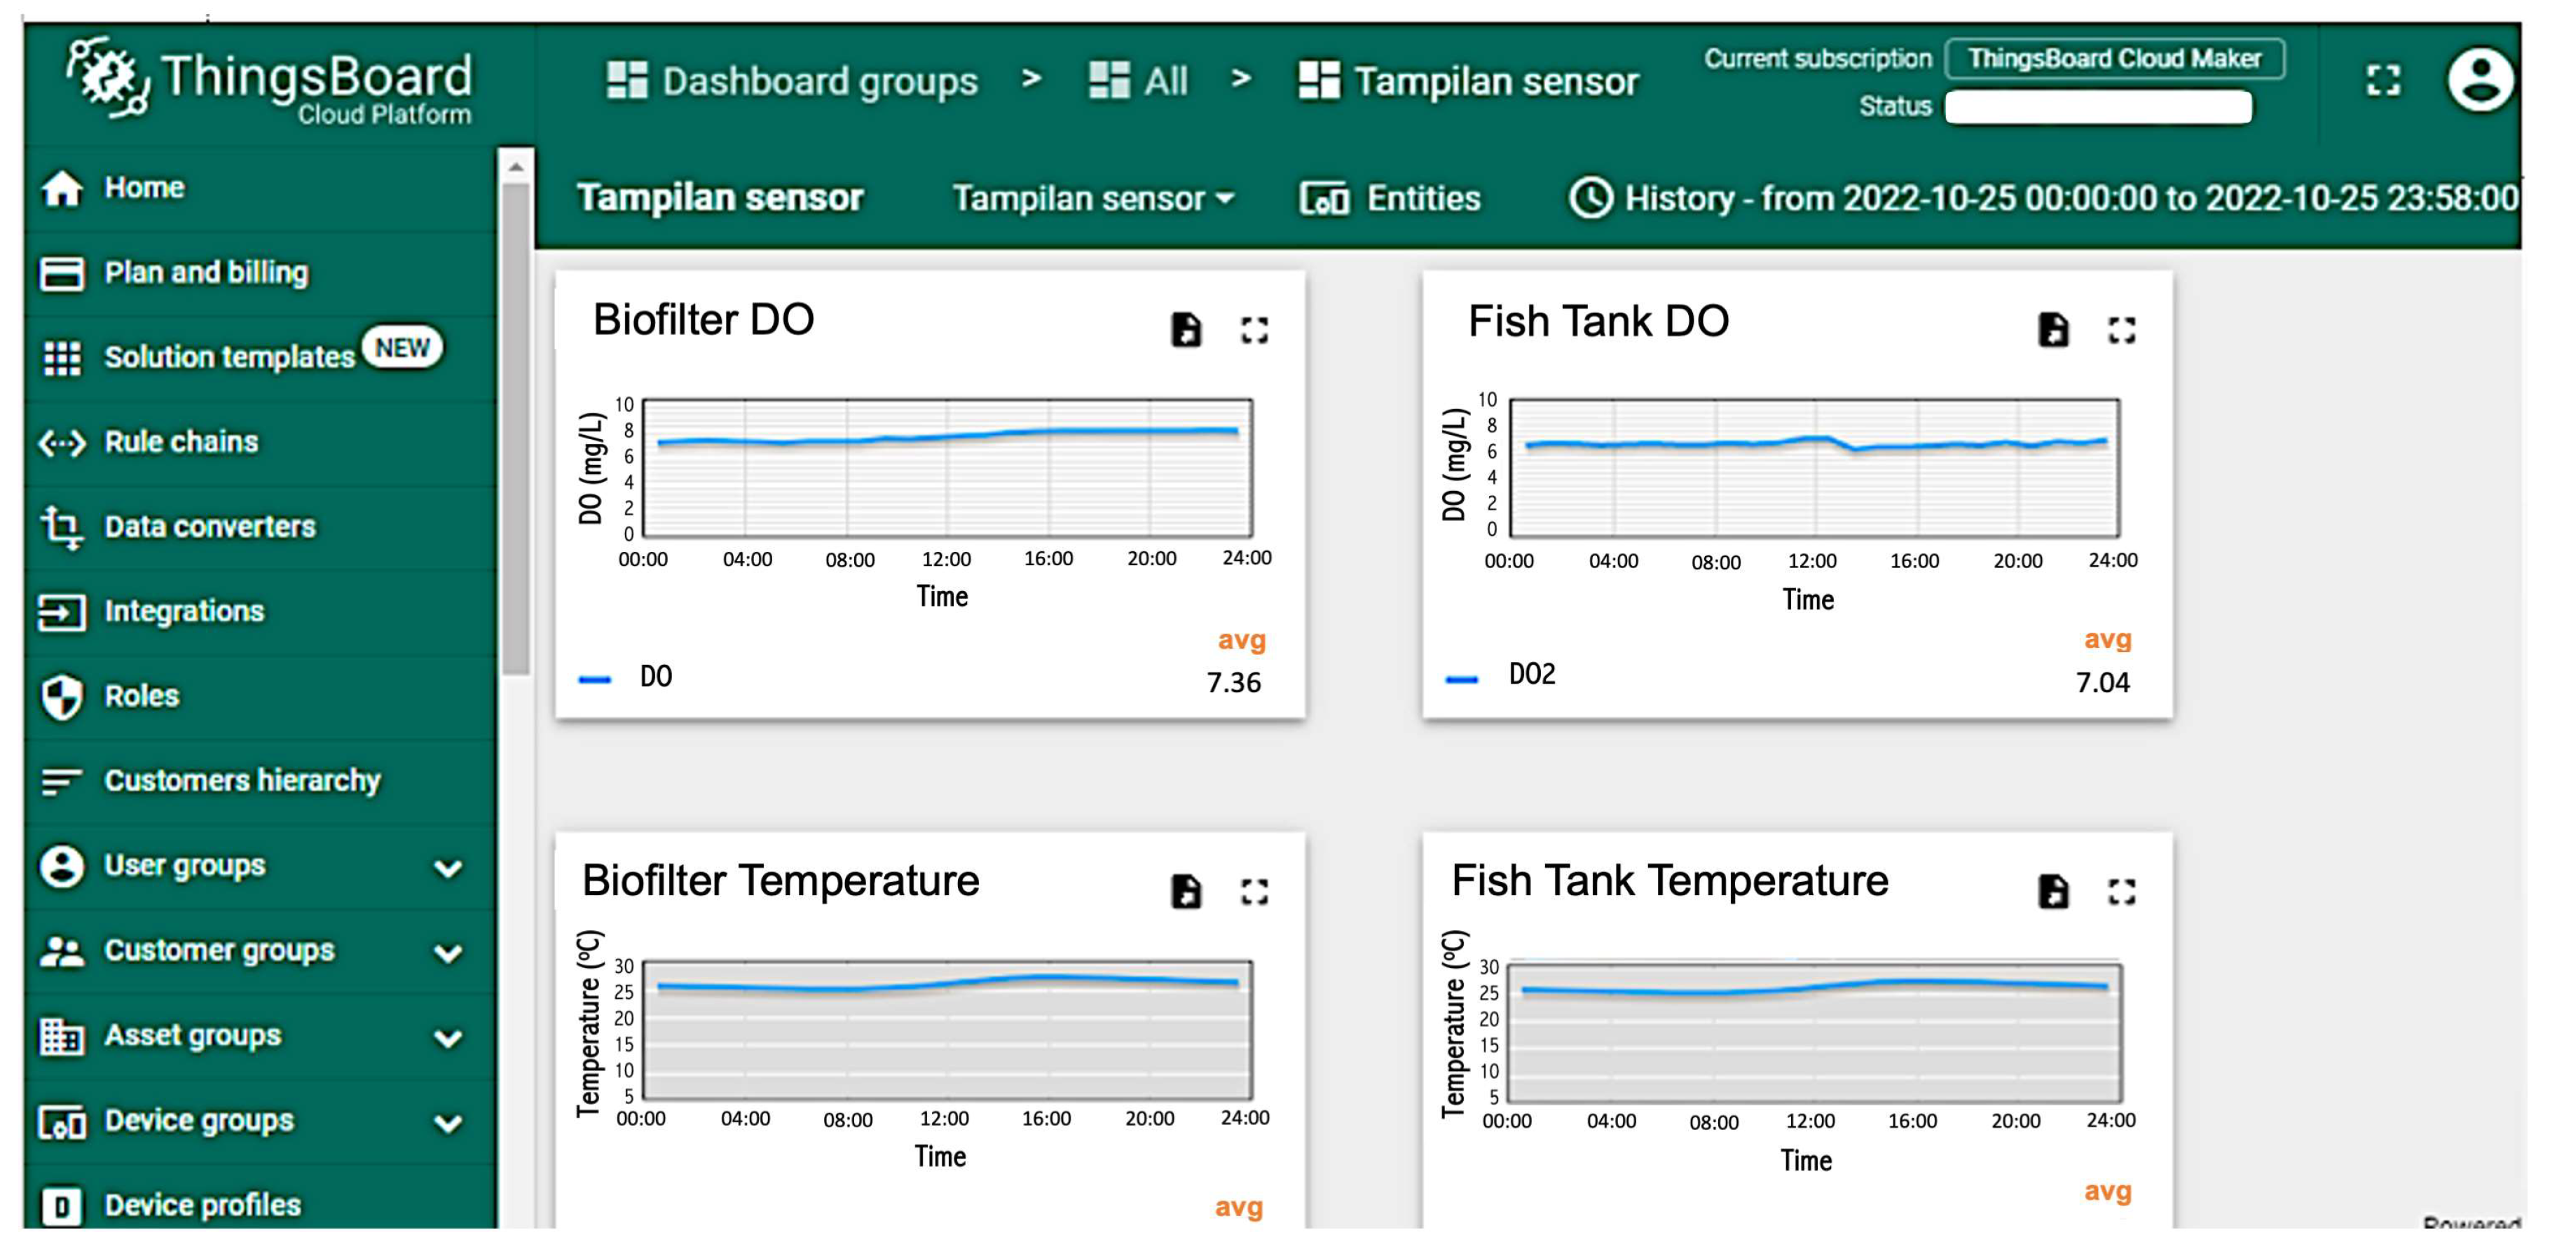The height and width of the screenshot is (1258, 2557).
Task: Click ThingsBoard Cloud Maker subscription button
Action: coord(2114,59)
